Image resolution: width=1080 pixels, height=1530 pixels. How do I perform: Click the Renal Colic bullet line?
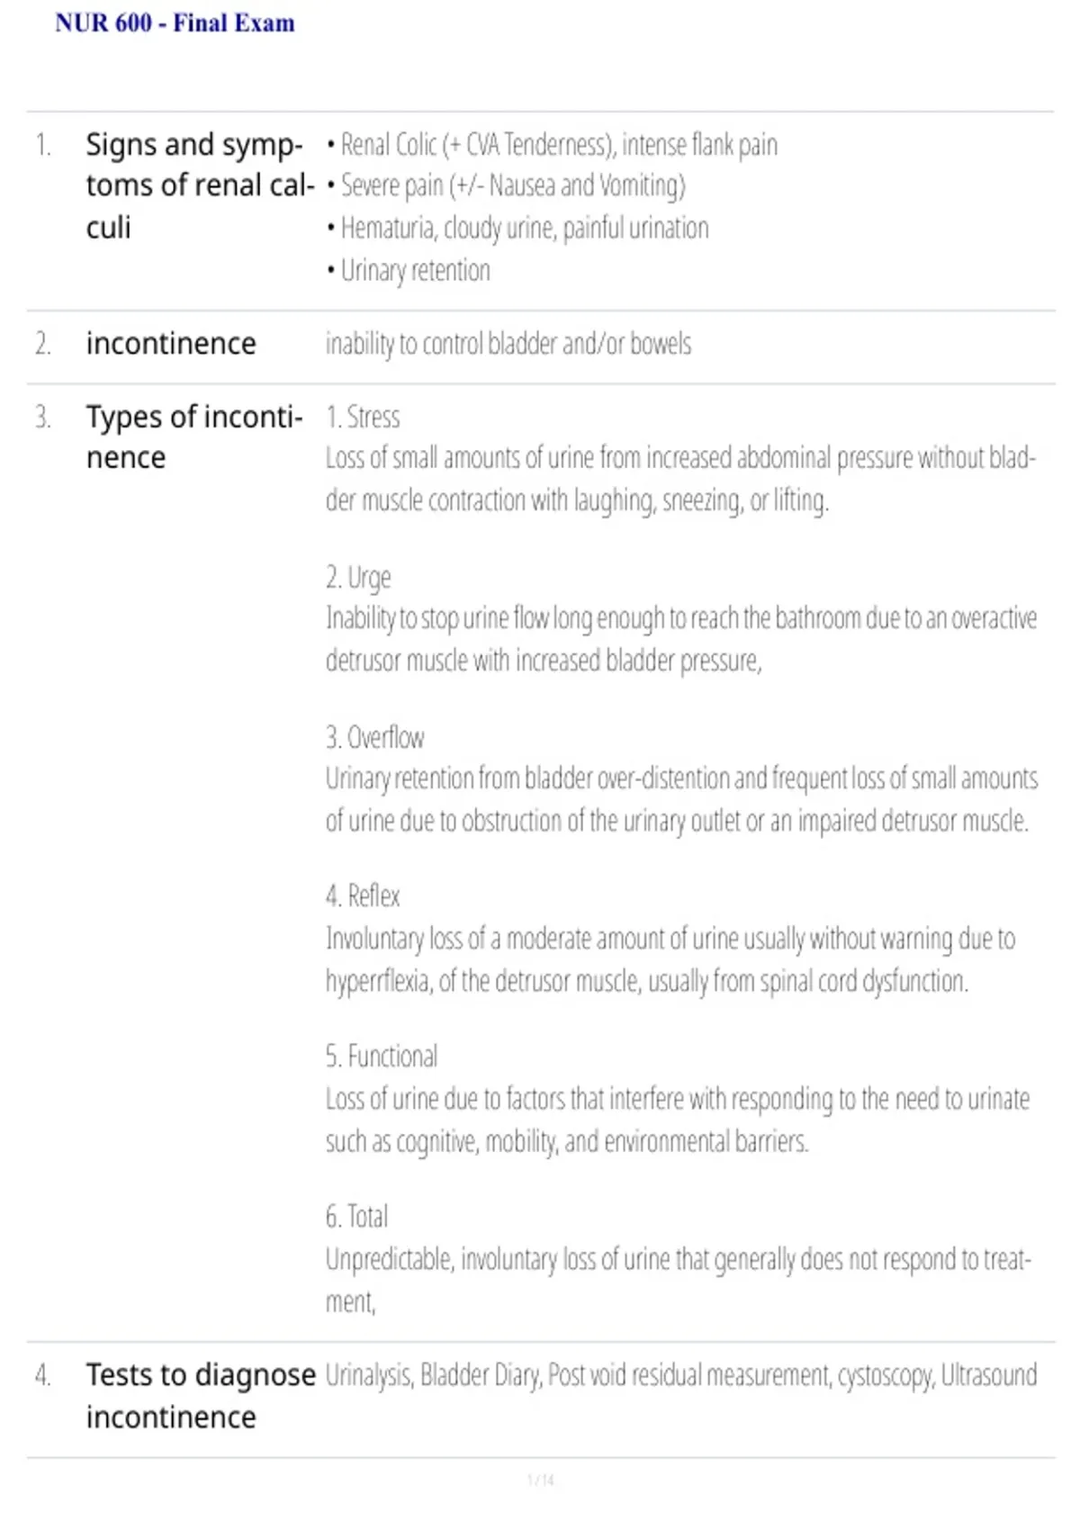pos(552,145)
